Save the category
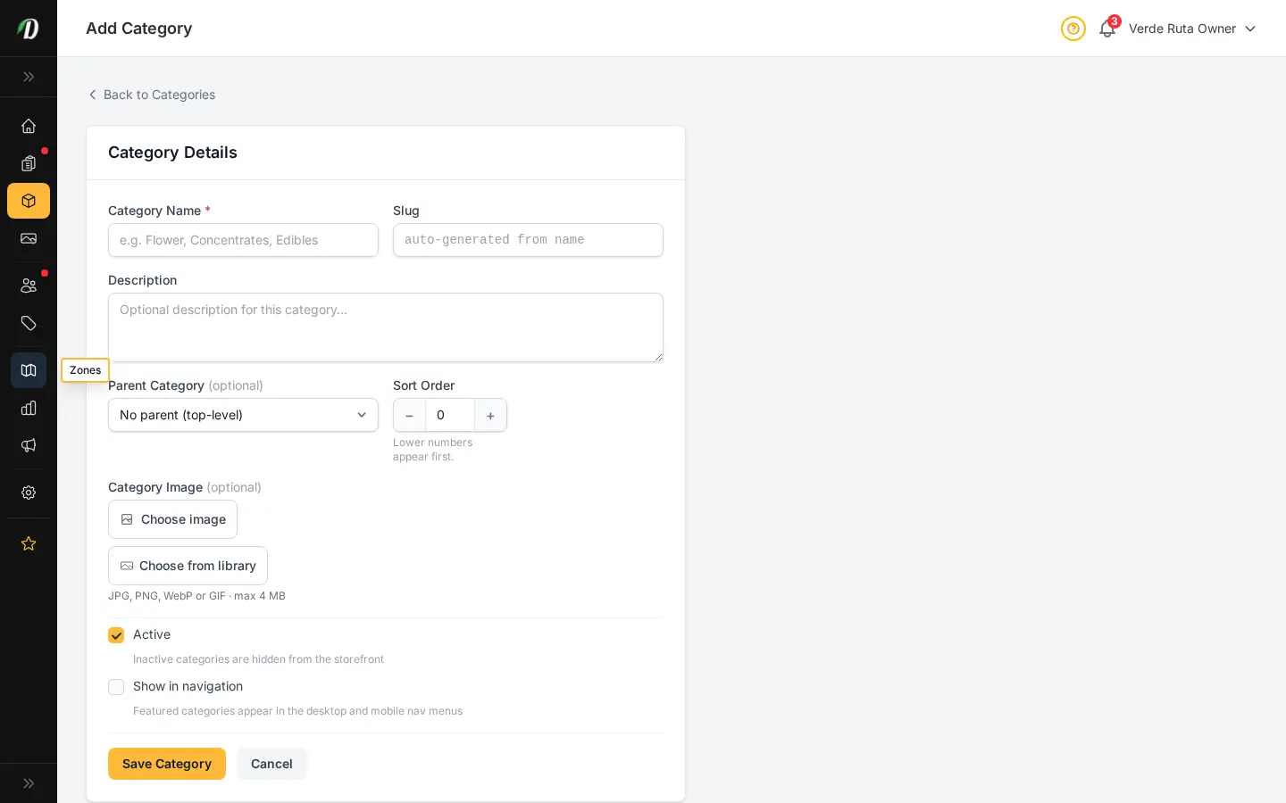This screenshot has width=1286, height=803. pos(167,764)
